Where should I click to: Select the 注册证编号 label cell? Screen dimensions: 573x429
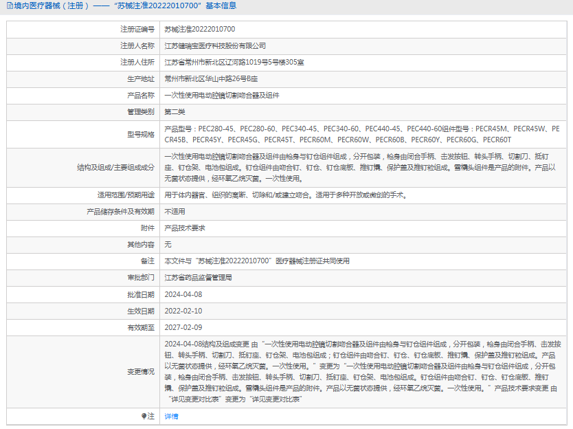(x=137, y=30)
